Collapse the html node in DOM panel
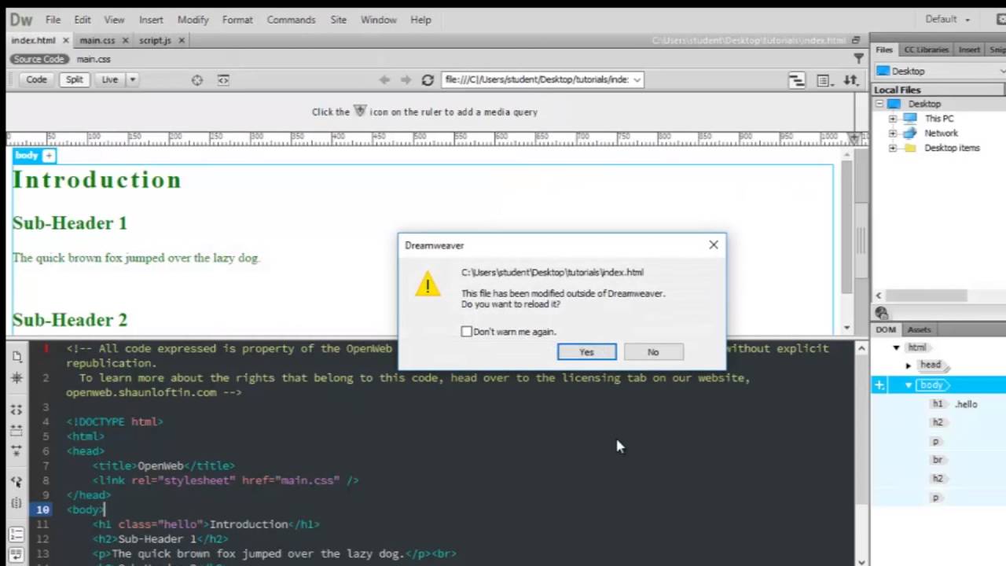Screen dimensions: 1006x566 pos(897,347)
